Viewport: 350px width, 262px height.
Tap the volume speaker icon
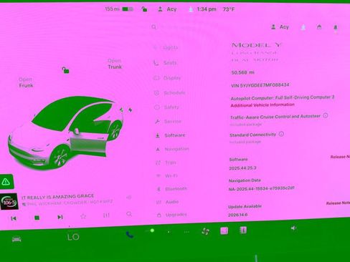tap(293, 228)
